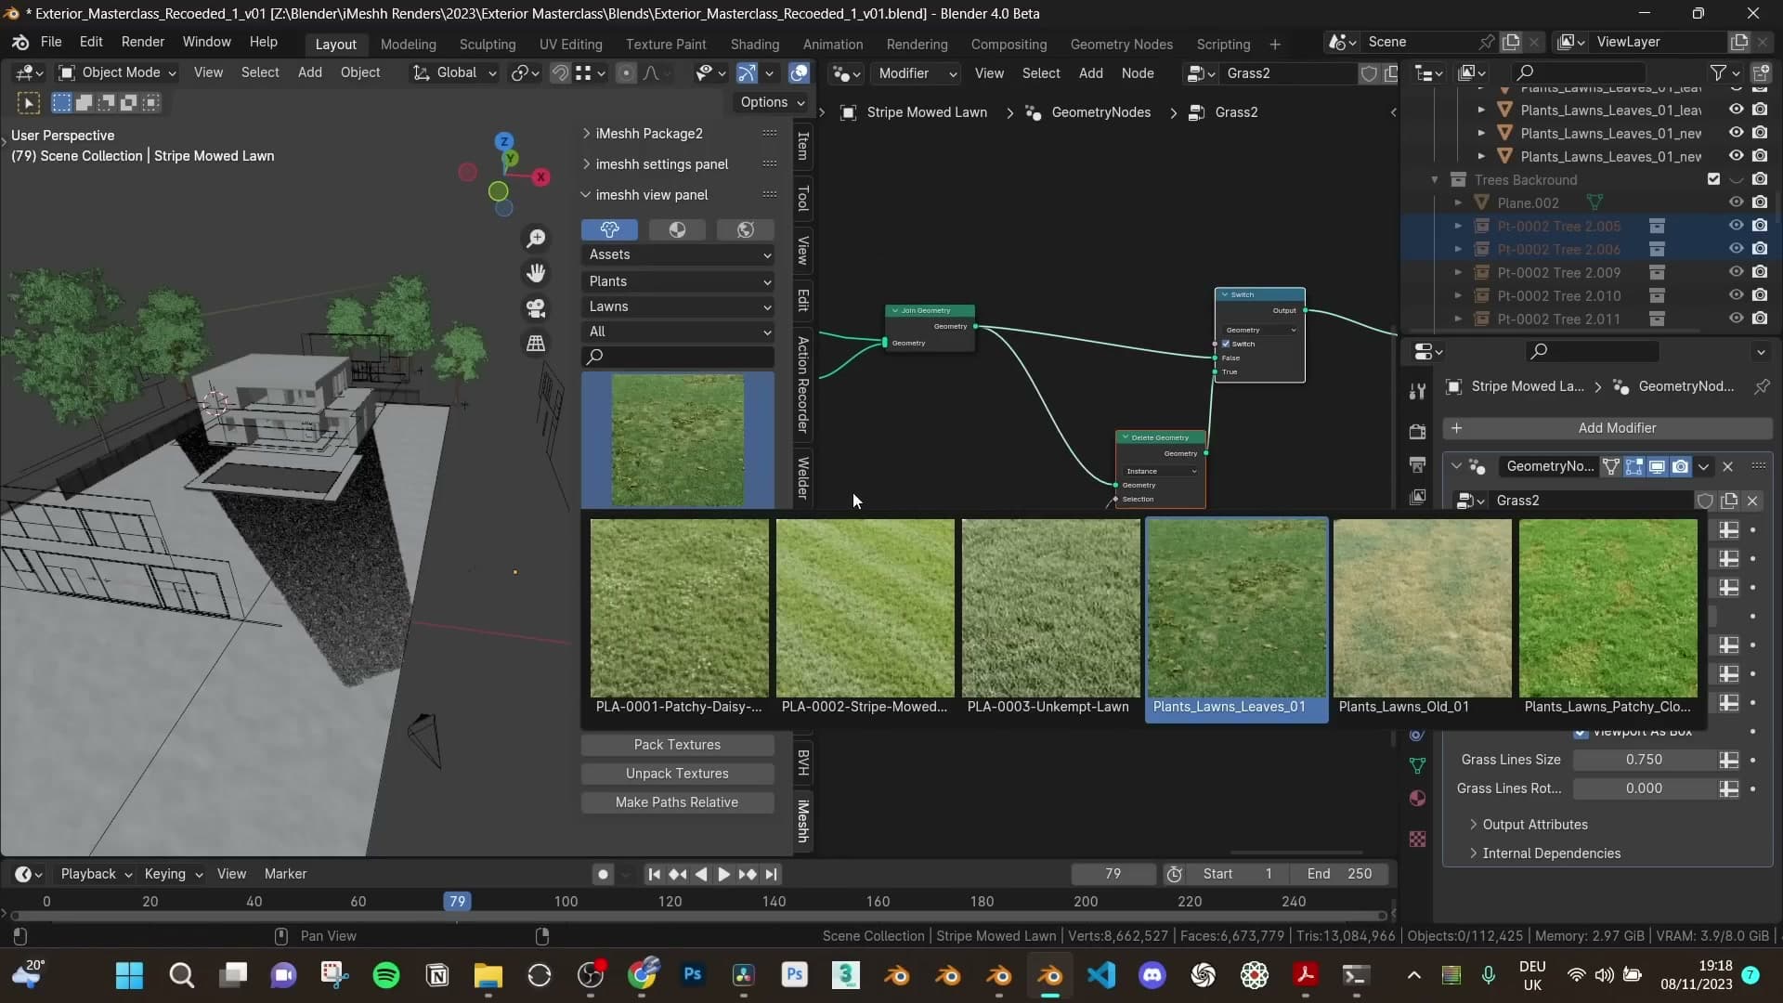This screenshot has width=1783, height=1003.
Task: Select the Plants_Lawns_Old_01 thumbnail
Action: point(1422,619)
